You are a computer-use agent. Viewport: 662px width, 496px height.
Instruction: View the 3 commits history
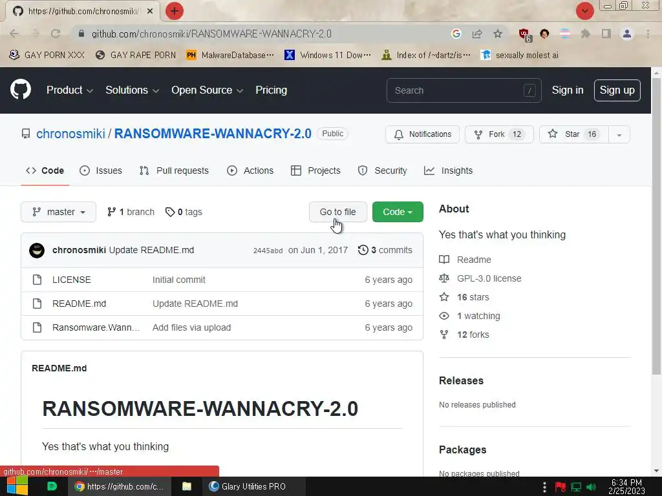(385, 250)
